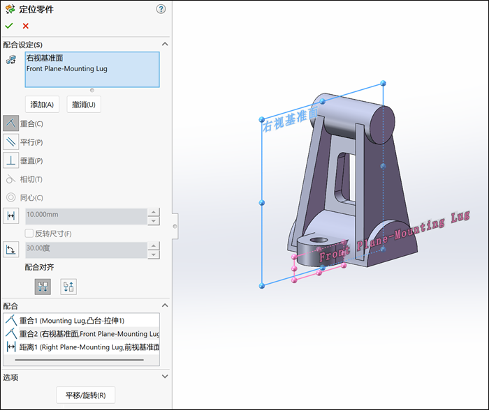Click the 平移/旋转(R) button
Image resolution: width=489 pixels, height=410 pixels.
85,395
